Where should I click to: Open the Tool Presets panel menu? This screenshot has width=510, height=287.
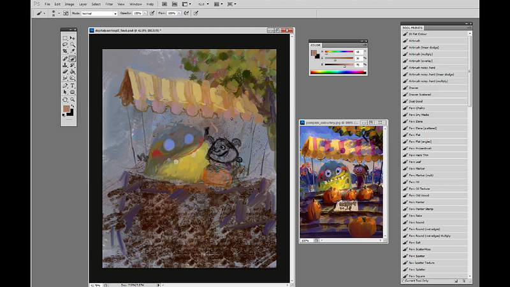(x=469, y=27)
